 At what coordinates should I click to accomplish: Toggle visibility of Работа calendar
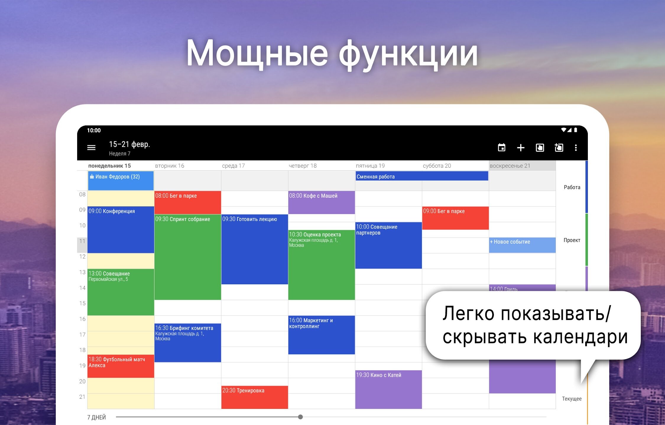[x=572, y=187]
